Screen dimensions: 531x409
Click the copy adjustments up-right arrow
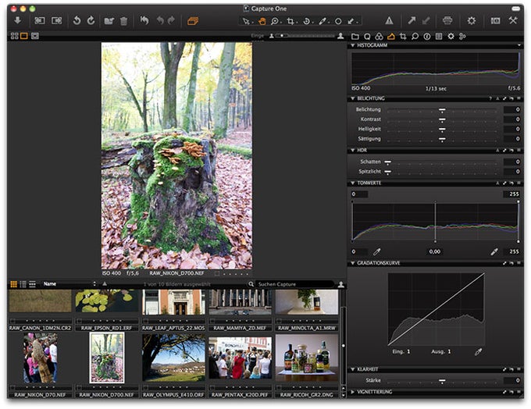[x=412, y=20]
